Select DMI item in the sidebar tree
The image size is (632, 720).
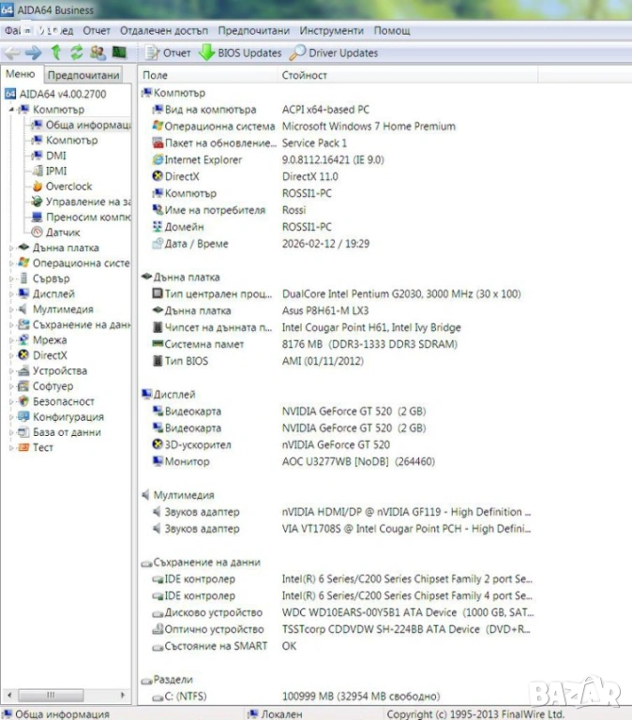55,156
